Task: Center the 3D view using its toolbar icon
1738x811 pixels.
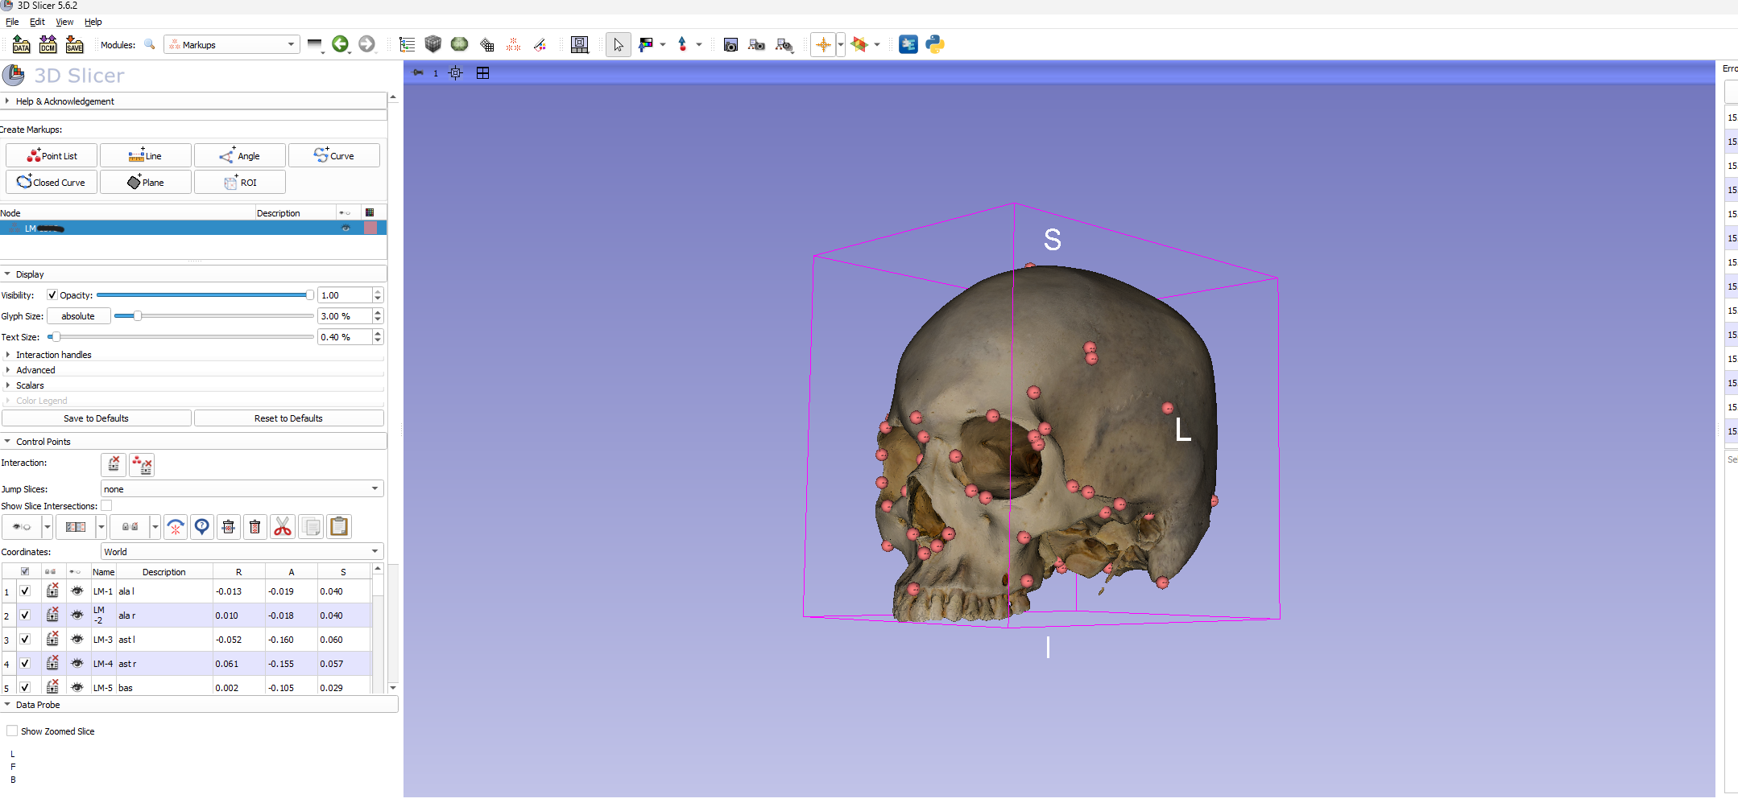Action: pyautogui.click(x=456, y=73)
